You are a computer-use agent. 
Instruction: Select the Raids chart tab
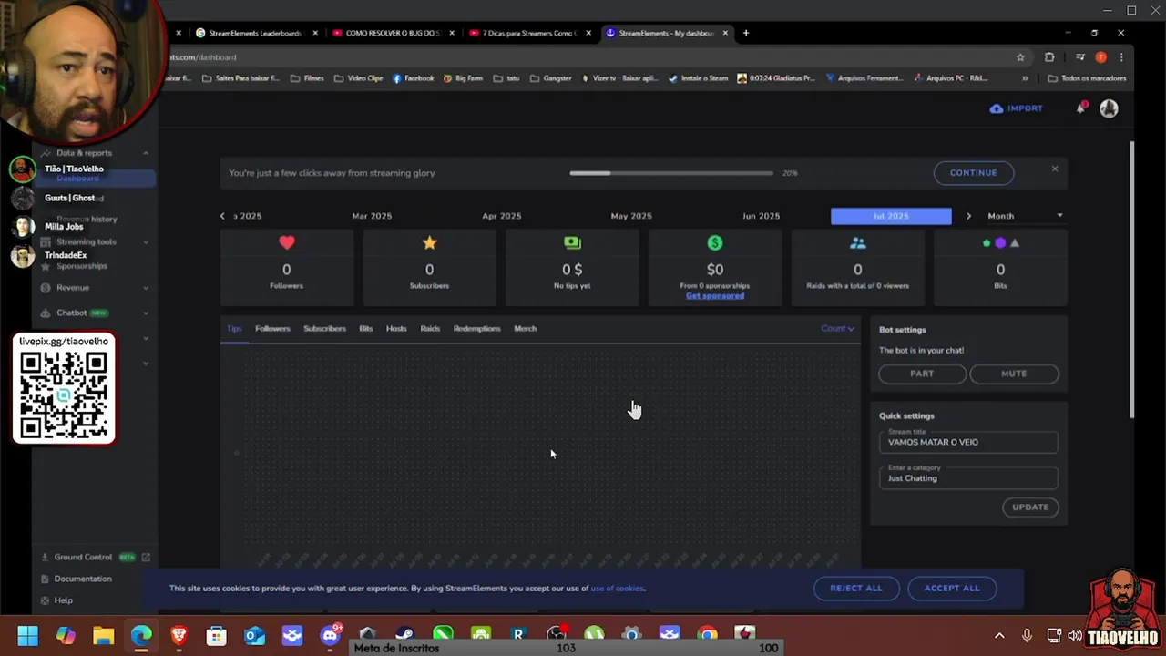(430, 328)
